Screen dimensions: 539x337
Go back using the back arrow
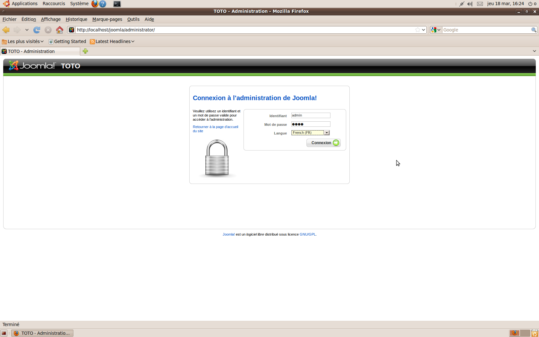point(6,30)
